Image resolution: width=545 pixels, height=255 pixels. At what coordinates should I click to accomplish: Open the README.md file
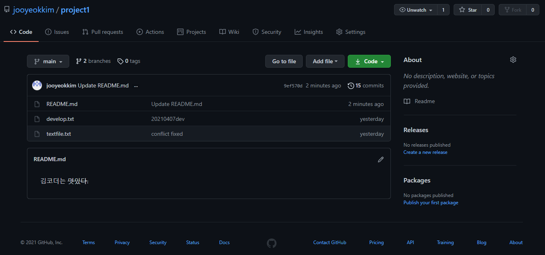pyautogui.click(x=62, y=104)
